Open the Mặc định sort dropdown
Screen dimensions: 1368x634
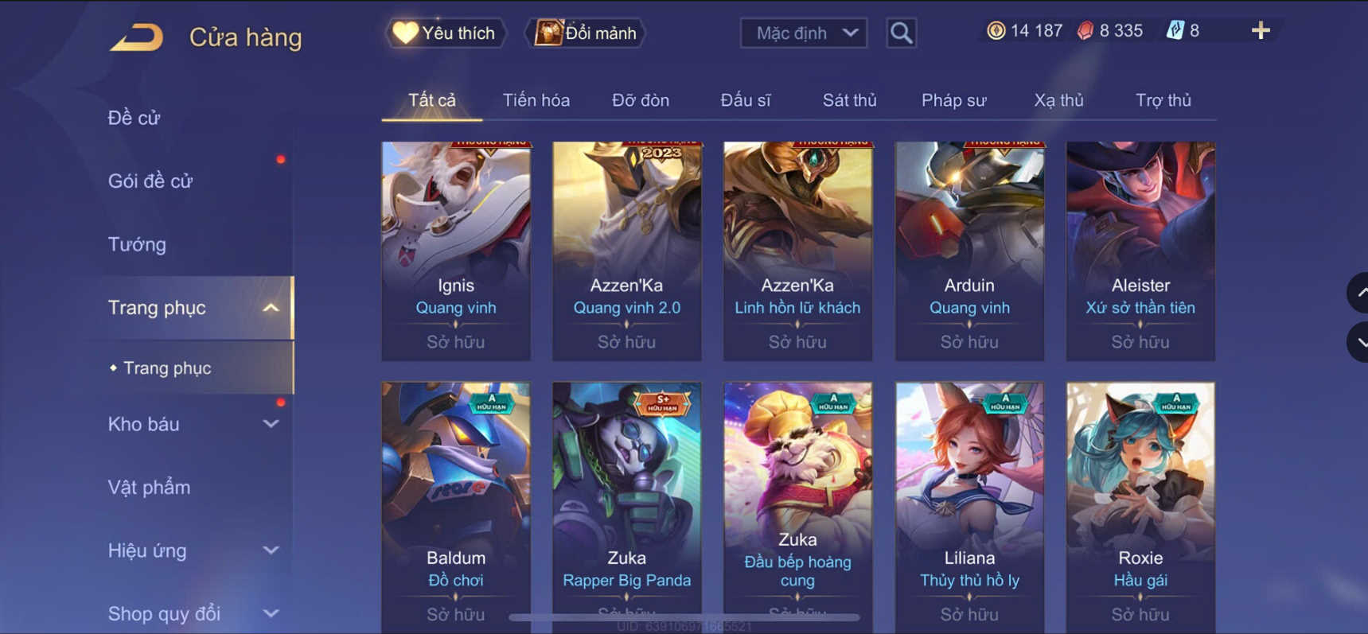[804, 33]
